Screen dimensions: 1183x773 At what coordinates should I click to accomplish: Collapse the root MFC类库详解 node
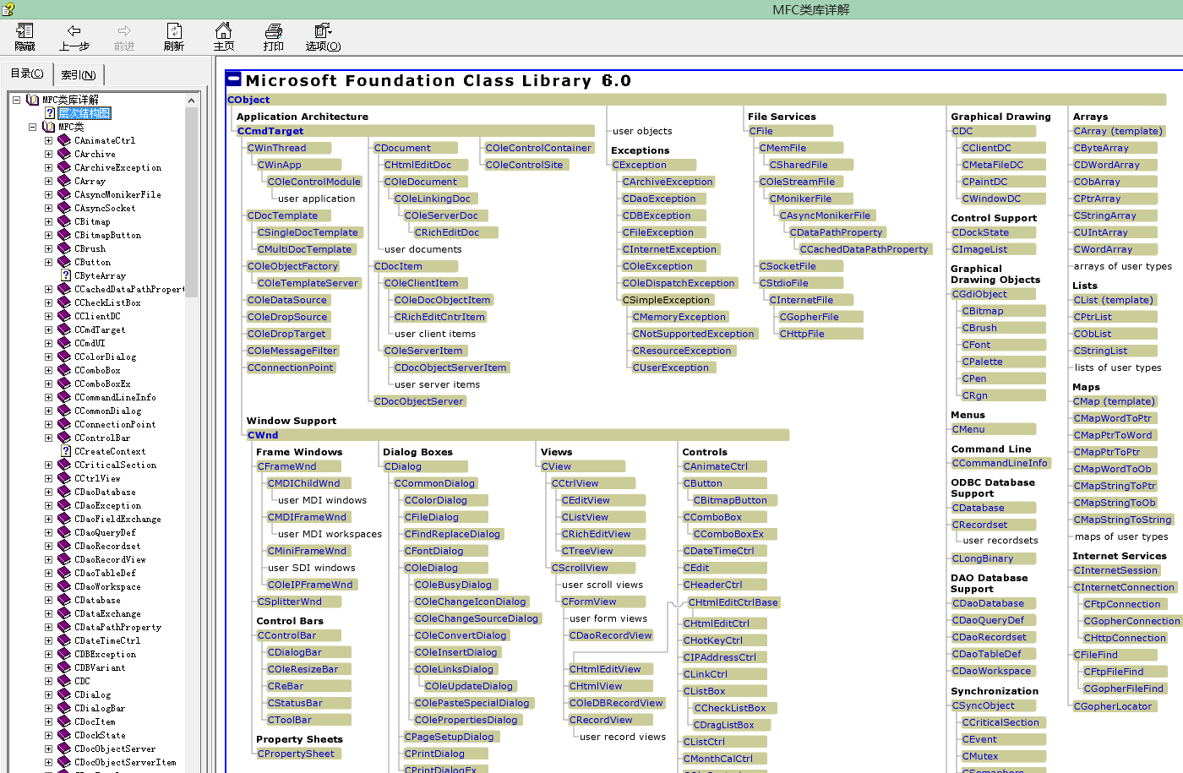[x=16, y=100]
